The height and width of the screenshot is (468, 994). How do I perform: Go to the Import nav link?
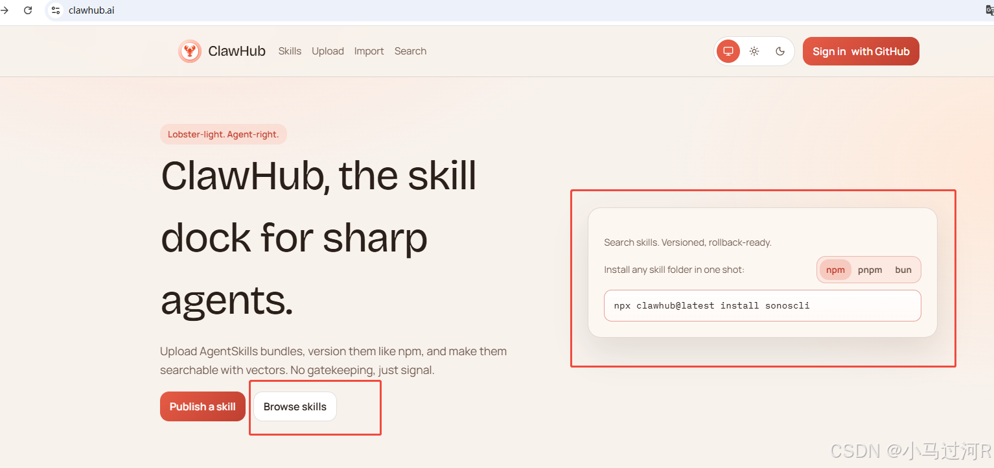[369, 51]
